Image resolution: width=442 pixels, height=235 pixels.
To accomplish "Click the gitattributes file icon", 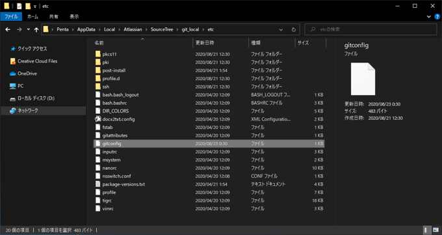I will [x=97, y=135].
